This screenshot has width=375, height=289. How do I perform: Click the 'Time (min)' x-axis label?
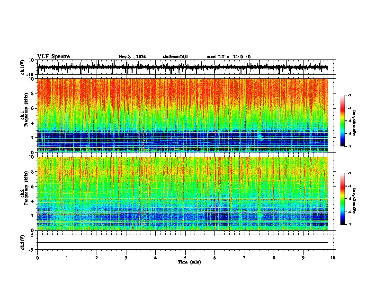pos(189,262)
